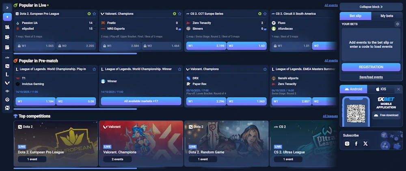Select the Fluxo team name

point(282,23)
